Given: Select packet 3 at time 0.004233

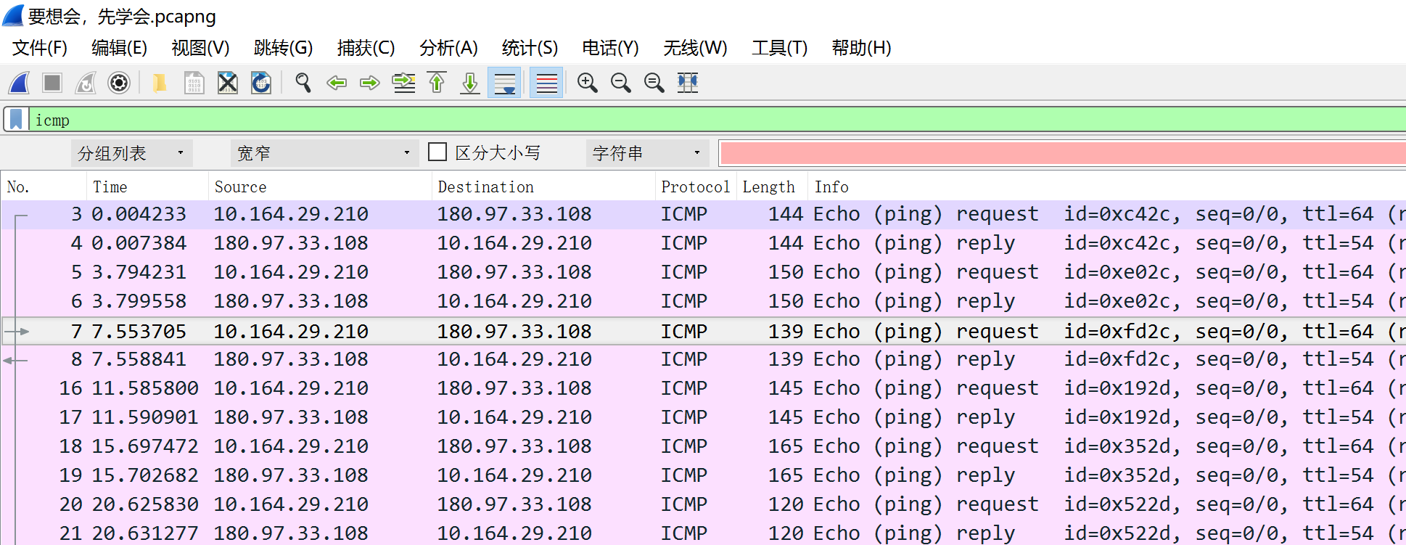Looking at the screenshot, I should click(x=703, y=215).
